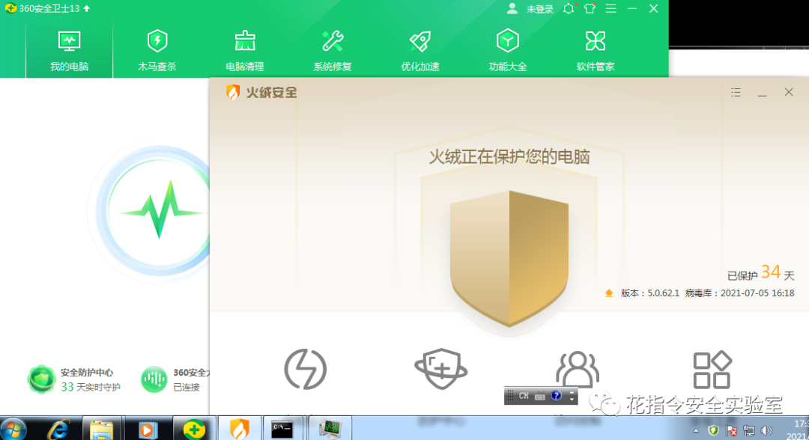
Task: Click the taskbar clock
Action: [797, 430]
